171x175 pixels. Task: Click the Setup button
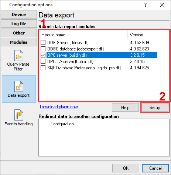point(155,108)
